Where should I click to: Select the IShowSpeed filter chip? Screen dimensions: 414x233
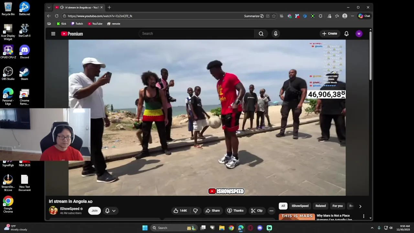[300, 206]
